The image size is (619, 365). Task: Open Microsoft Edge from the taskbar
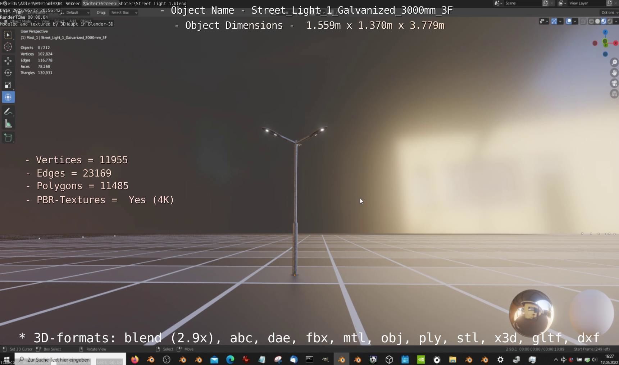click(230, 359)
